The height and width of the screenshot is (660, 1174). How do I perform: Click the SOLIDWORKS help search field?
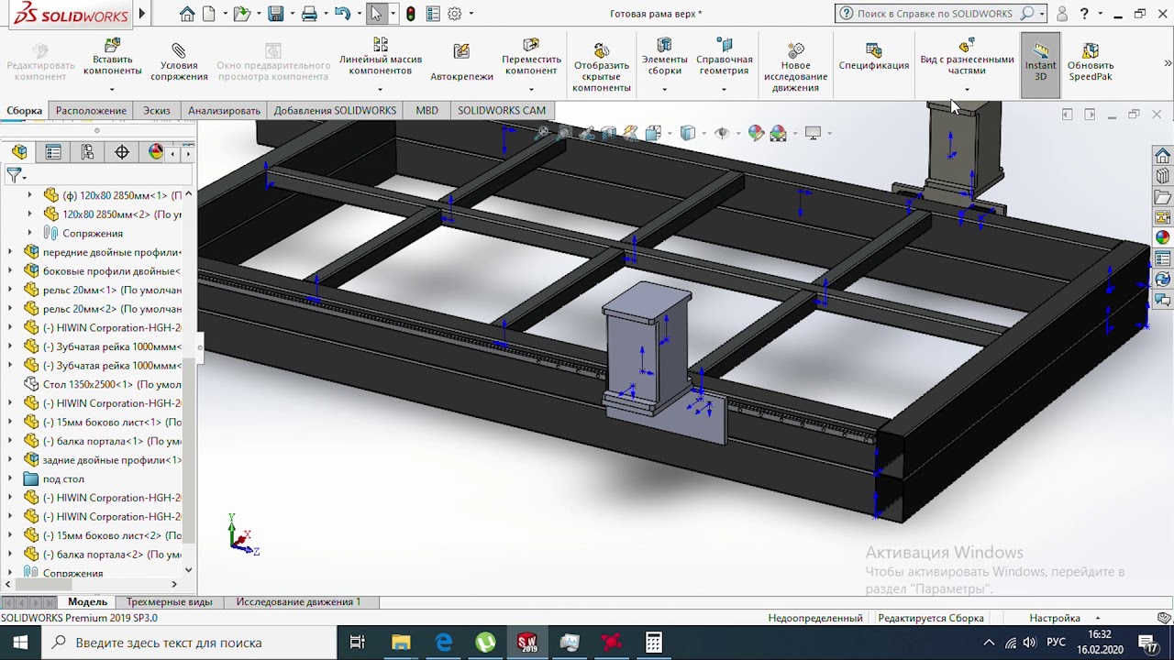click(x=936, y=14)
